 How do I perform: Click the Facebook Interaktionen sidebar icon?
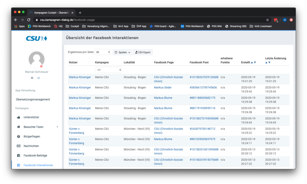tap(19, 165)
